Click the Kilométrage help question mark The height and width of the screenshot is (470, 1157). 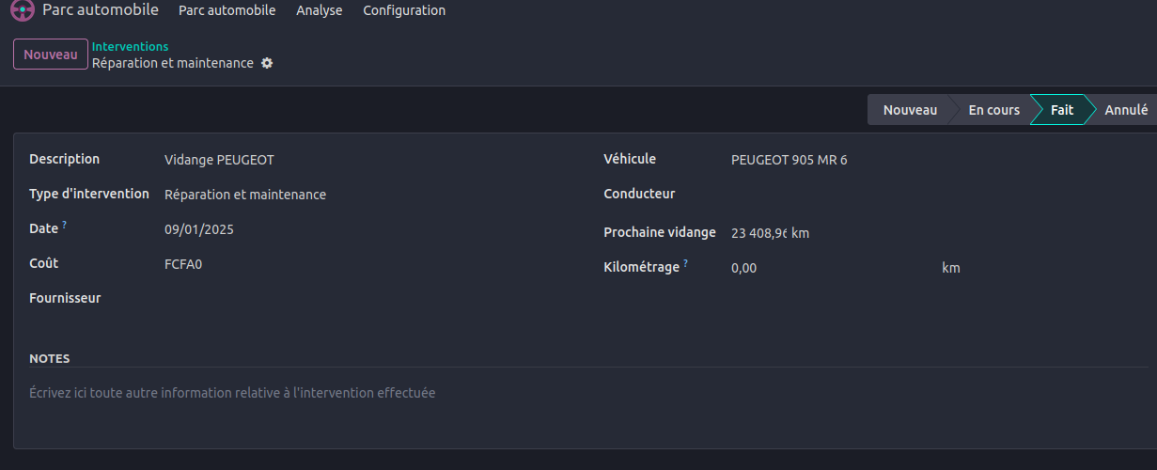(x=686, y=264)
